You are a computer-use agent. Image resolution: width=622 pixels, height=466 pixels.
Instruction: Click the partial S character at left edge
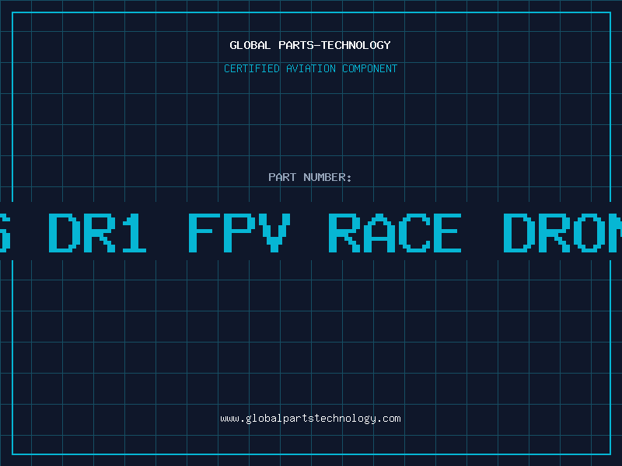click(x=5, y=232)
